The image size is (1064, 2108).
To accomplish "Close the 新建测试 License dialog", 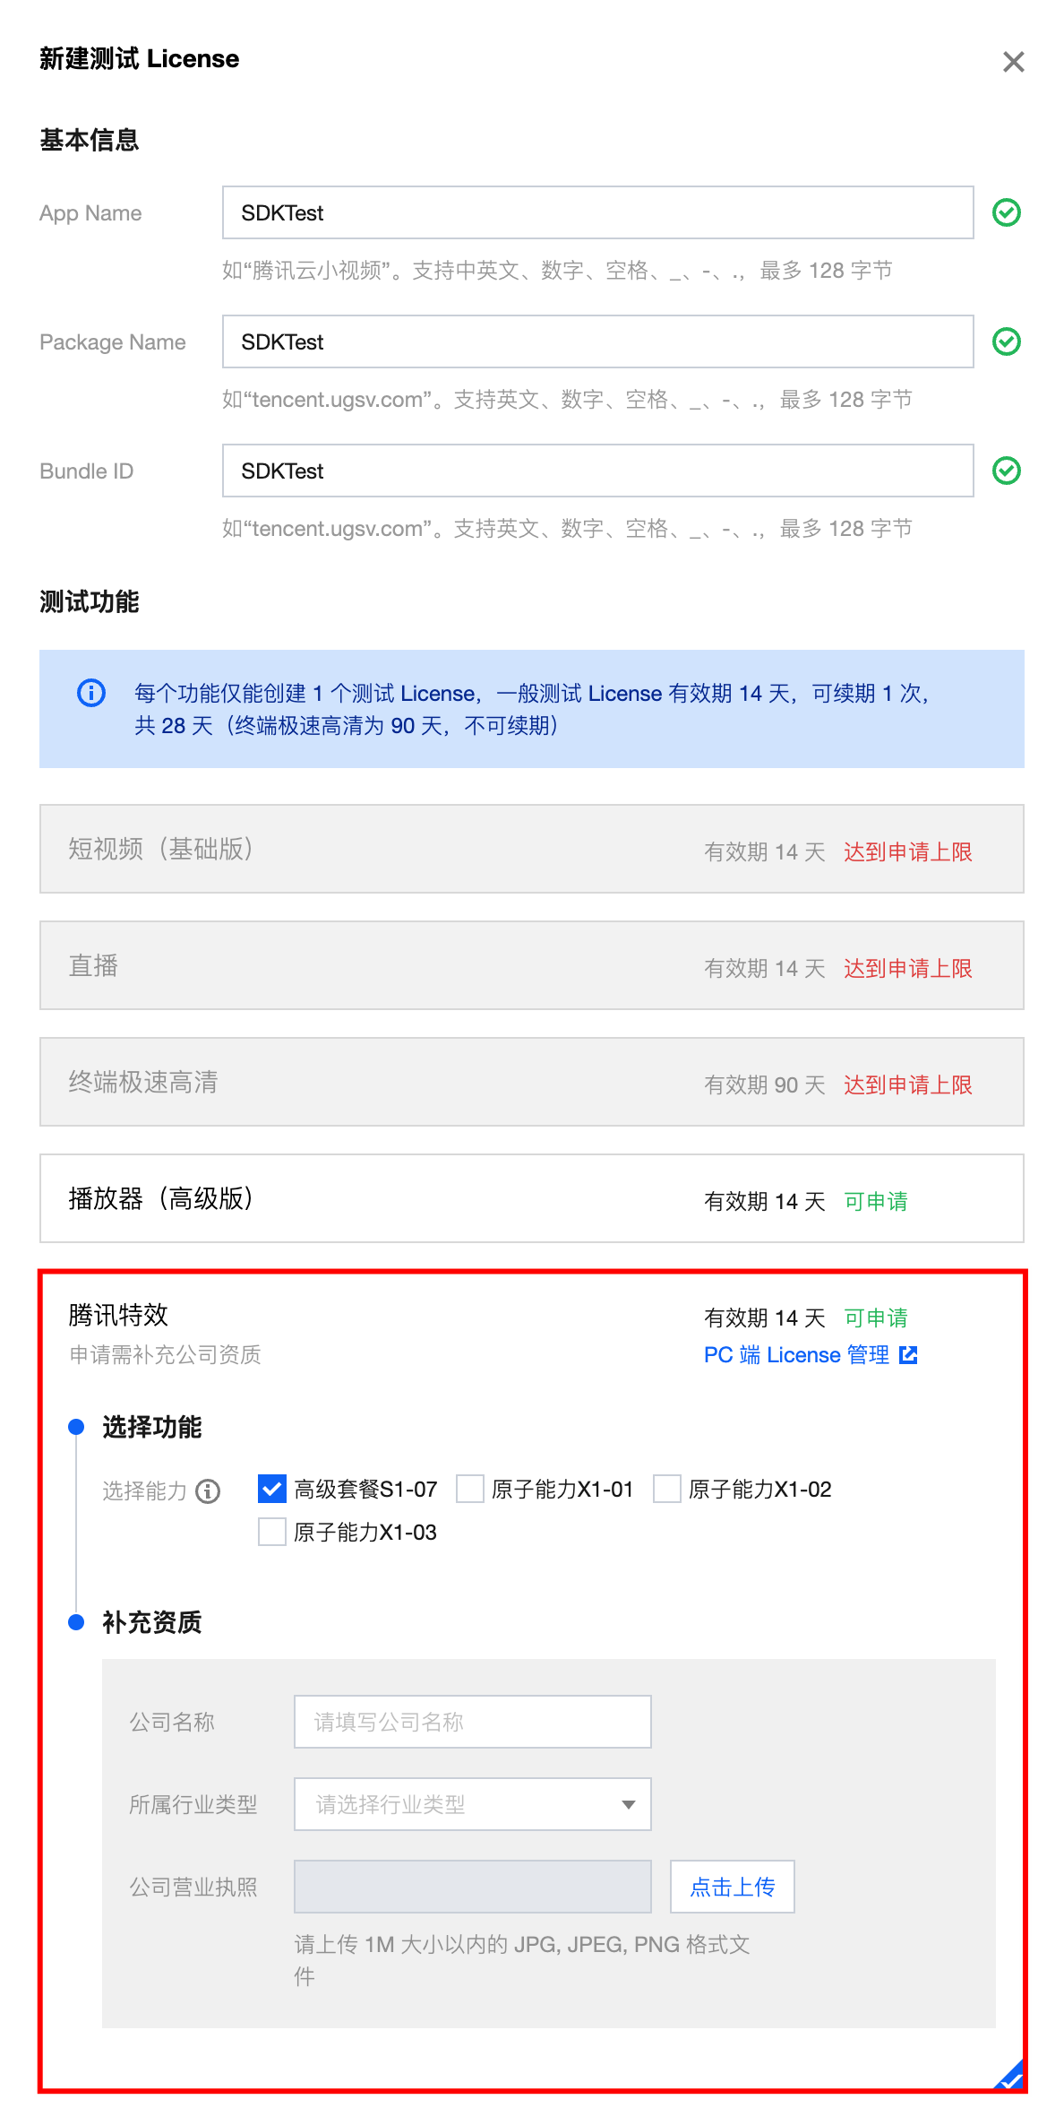I will pos(1013,62).
